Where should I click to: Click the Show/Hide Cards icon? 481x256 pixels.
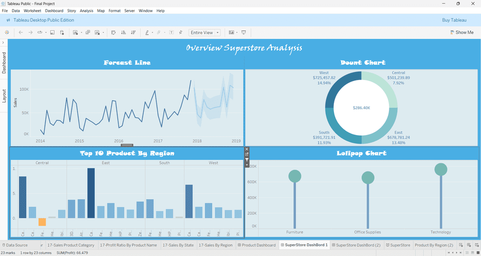[x=232, y=32]
